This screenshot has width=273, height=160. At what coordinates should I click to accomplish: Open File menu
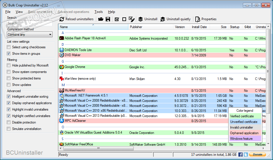point(8,12)
